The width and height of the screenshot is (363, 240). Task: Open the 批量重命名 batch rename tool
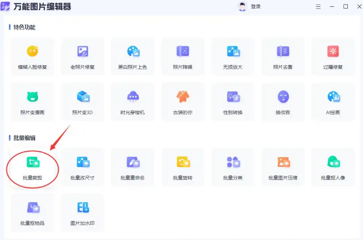(133, 168)
